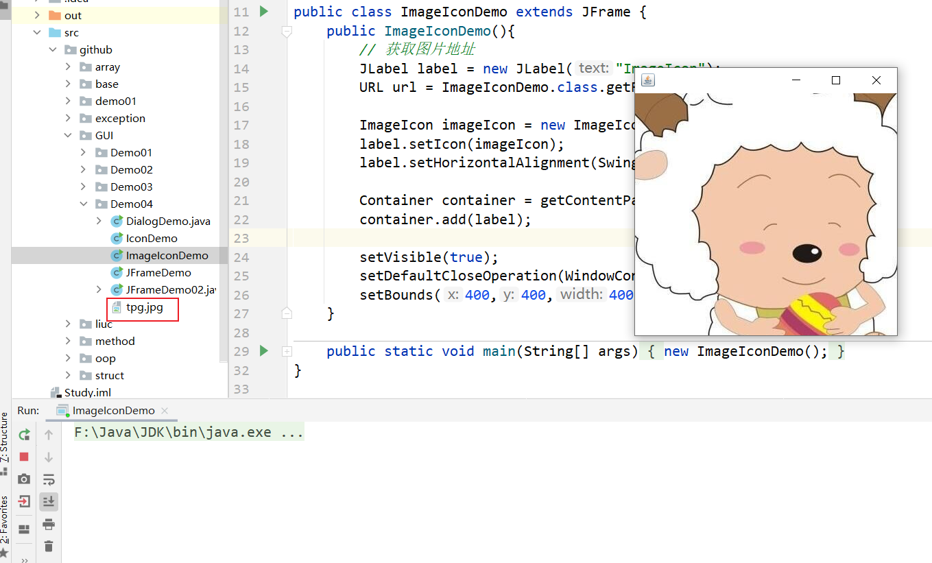Open the IconDemo class in project tree
This screenshot has height=563, width=932.
[x=152, y=238]
